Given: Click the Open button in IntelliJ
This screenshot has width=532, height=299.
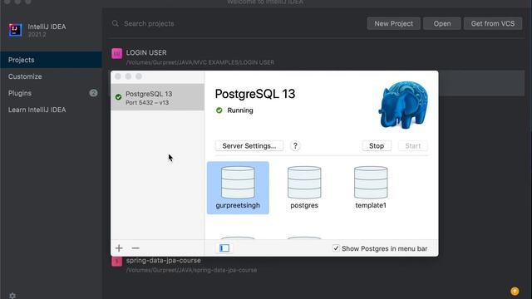Looking at the screenshot, I should pos(442,23).
